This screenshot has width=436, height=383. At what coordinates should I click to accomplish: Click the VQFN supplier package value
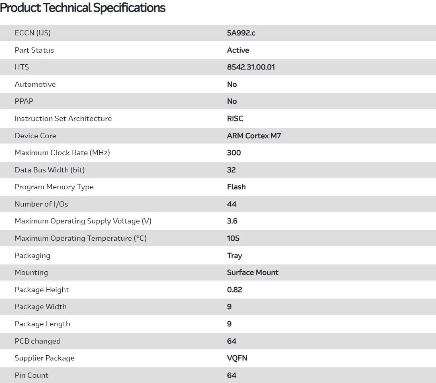pos(237,358)
